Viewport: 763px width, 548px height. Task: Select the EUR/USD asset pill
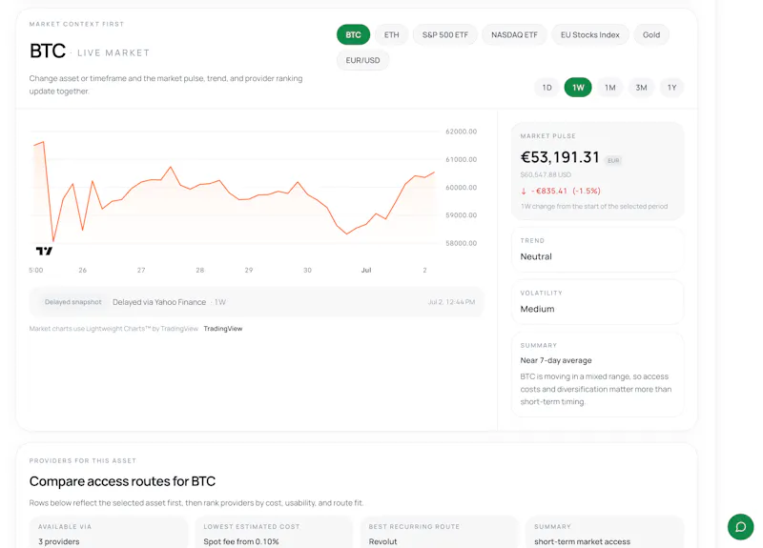(x=362, y=60)
